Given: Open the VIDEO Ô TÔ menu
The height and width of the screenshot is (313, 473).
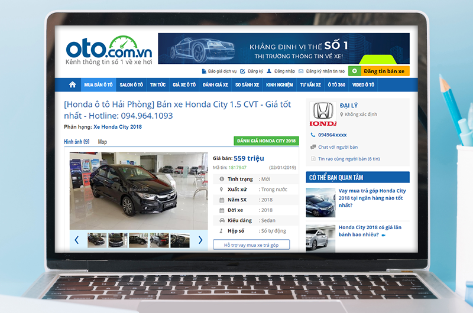Looking at the screenshot, I should click(x=363, y=85).
